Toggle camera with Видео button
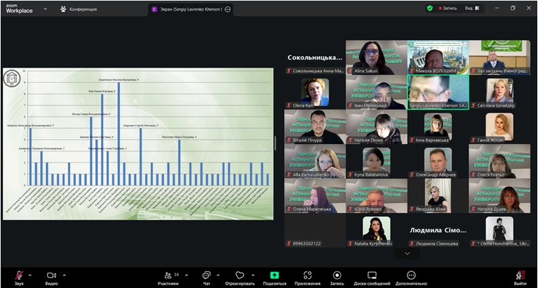Image resolution: width=542 pixels, height=288 pixels. coord(51,275)
